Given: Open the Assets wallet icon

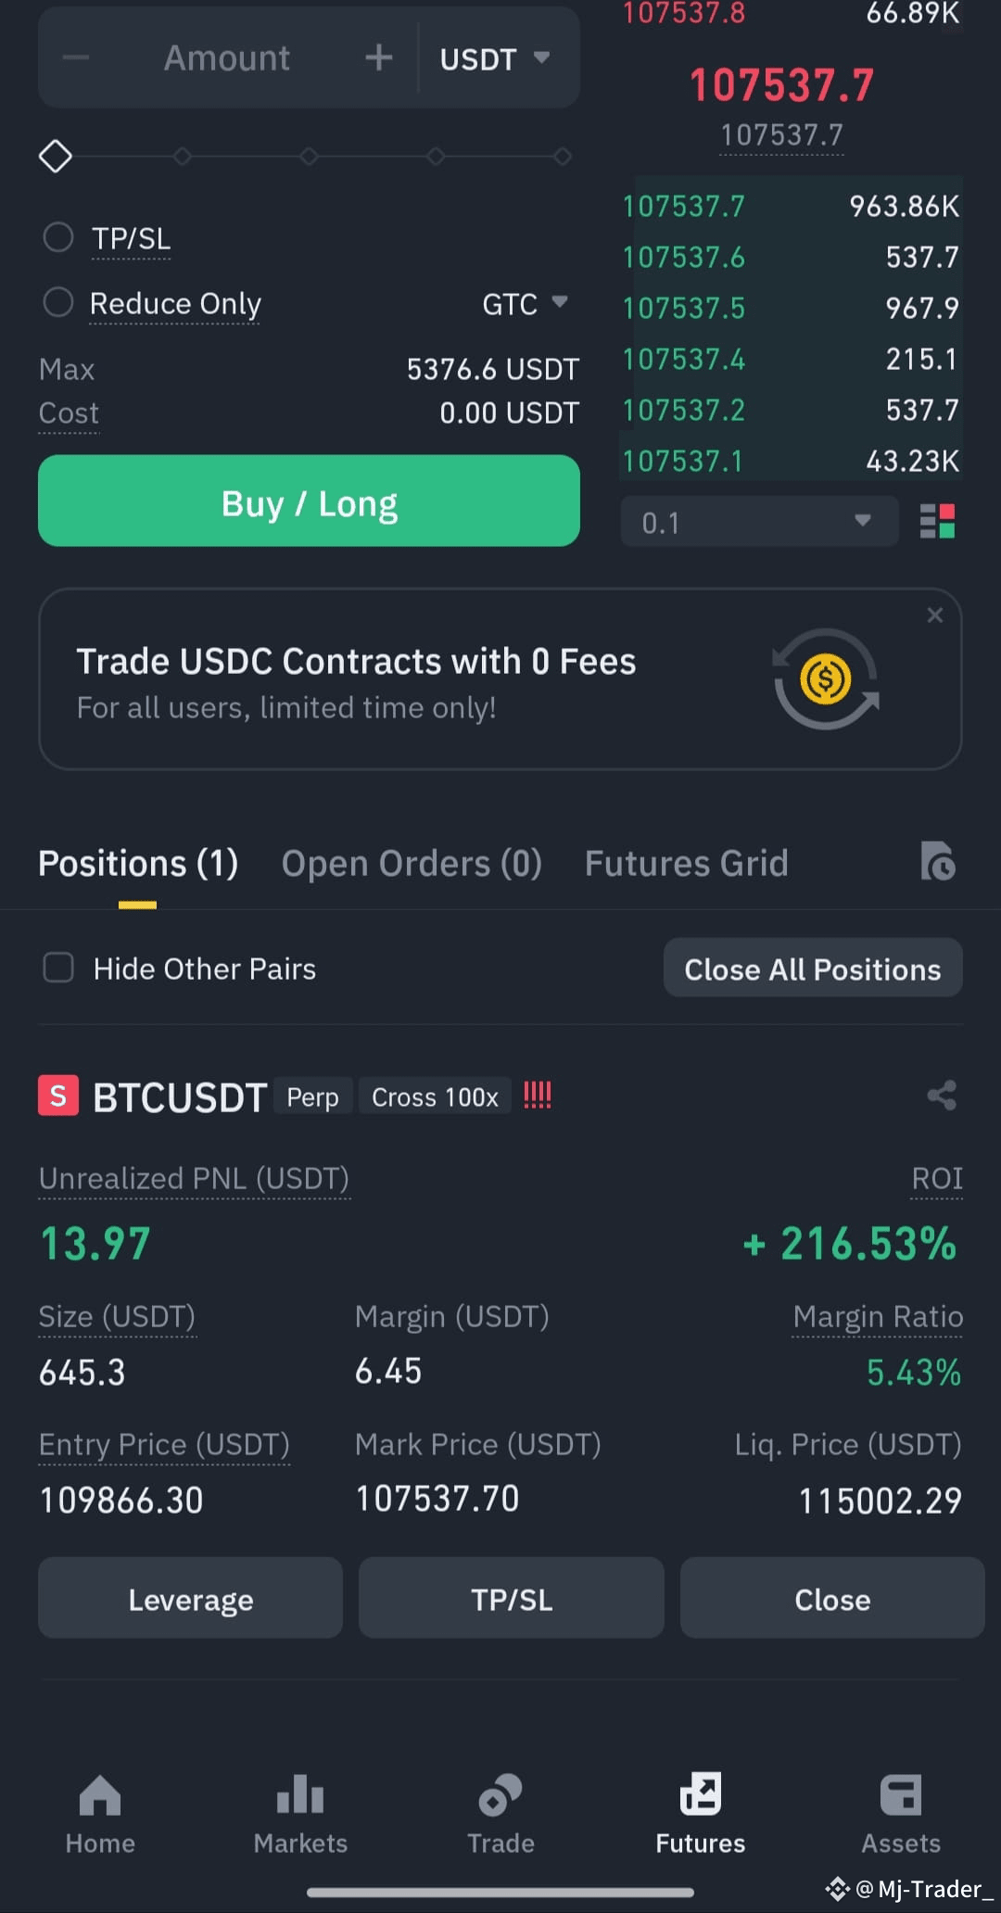Looking at the screenshot, I should [x=901, y=1795].
